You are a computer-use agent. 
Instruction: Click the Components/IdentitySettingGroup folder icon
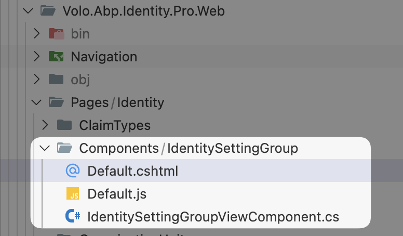coord(64,148)
